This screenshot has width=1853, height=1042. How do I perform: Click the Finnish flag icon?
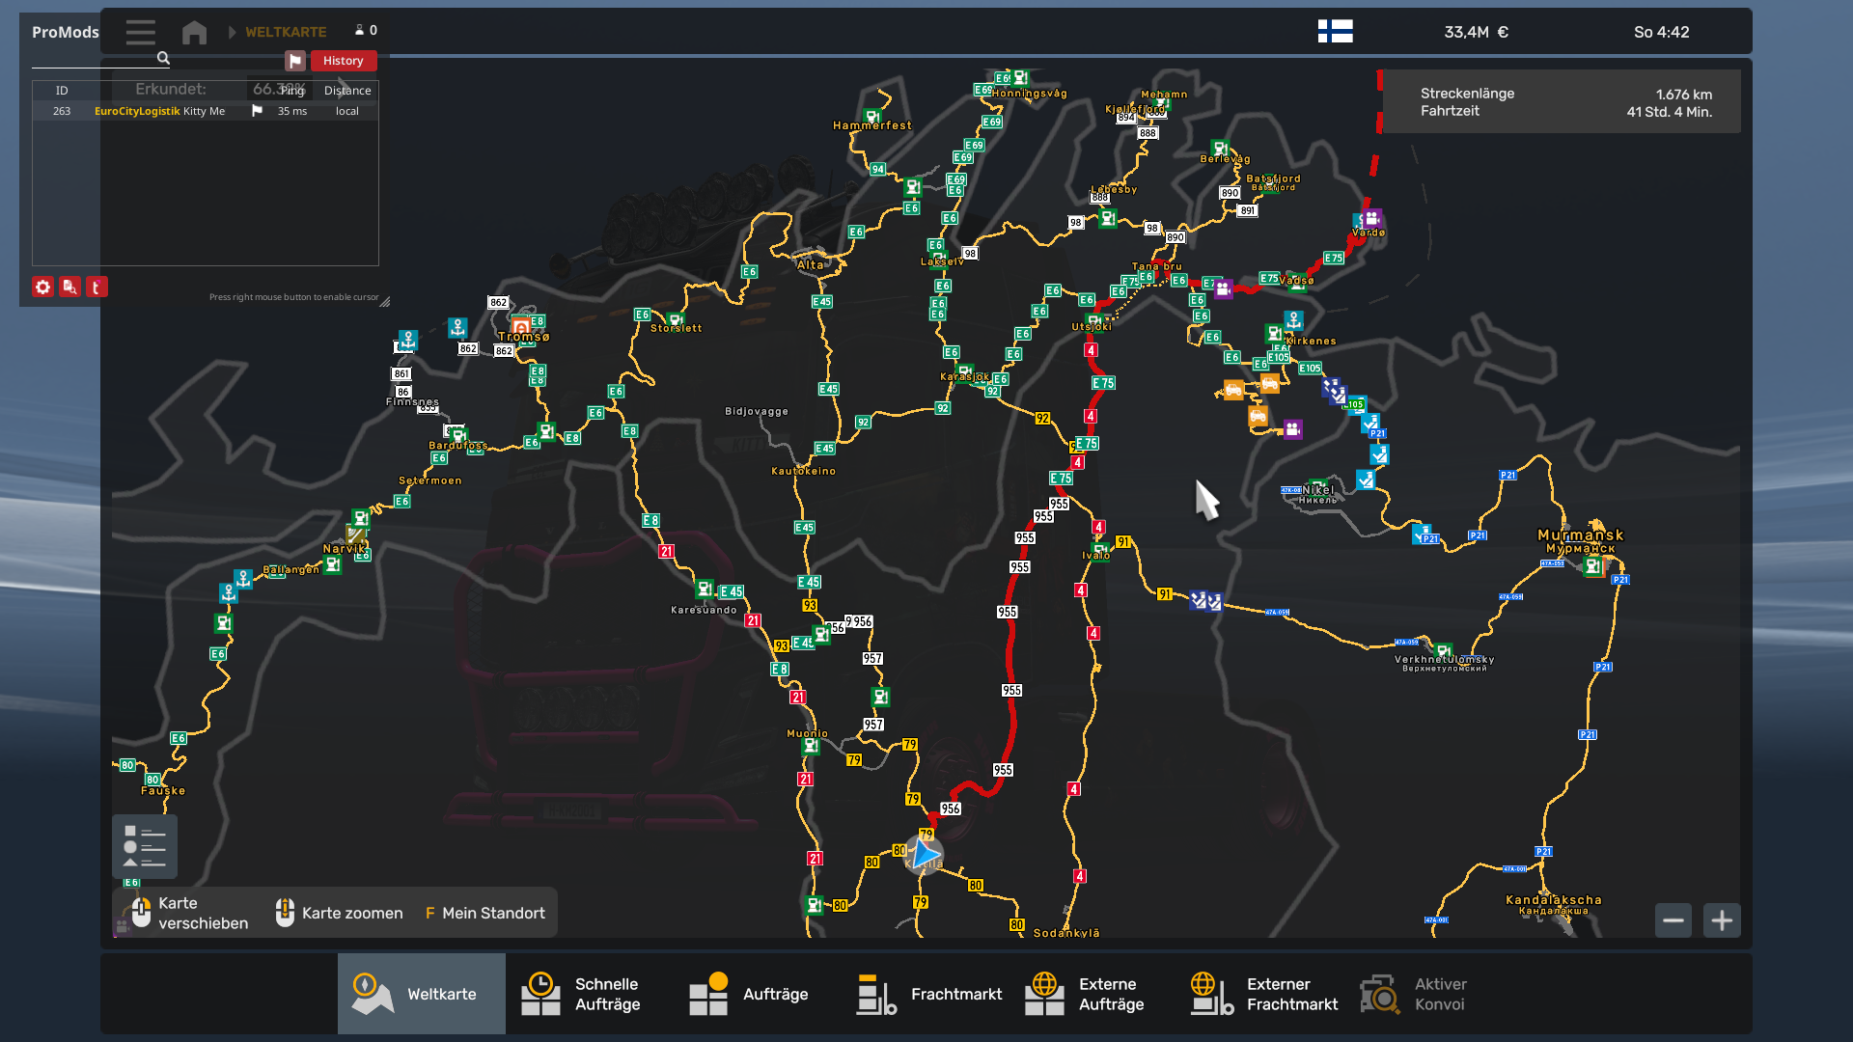pos(1335,32)
